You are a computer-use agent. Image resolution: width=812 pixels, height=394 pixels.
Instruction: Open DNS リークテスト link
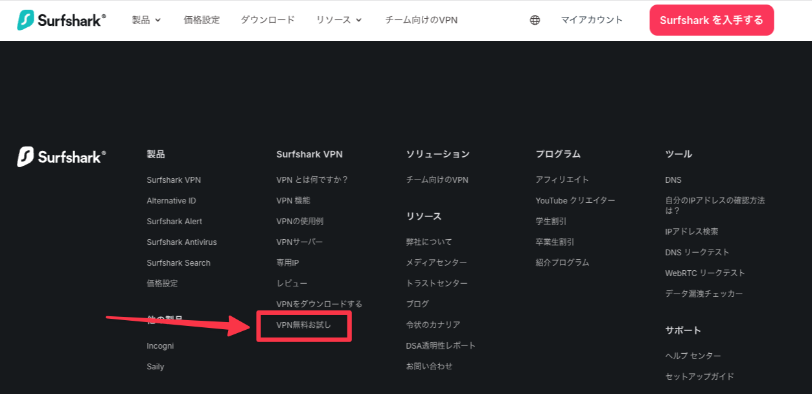[x=697, y=252]
